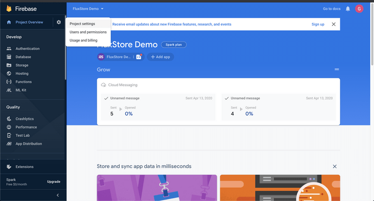
Task: Open Authentication in the sidebar
Action: (x=27, y=49)
